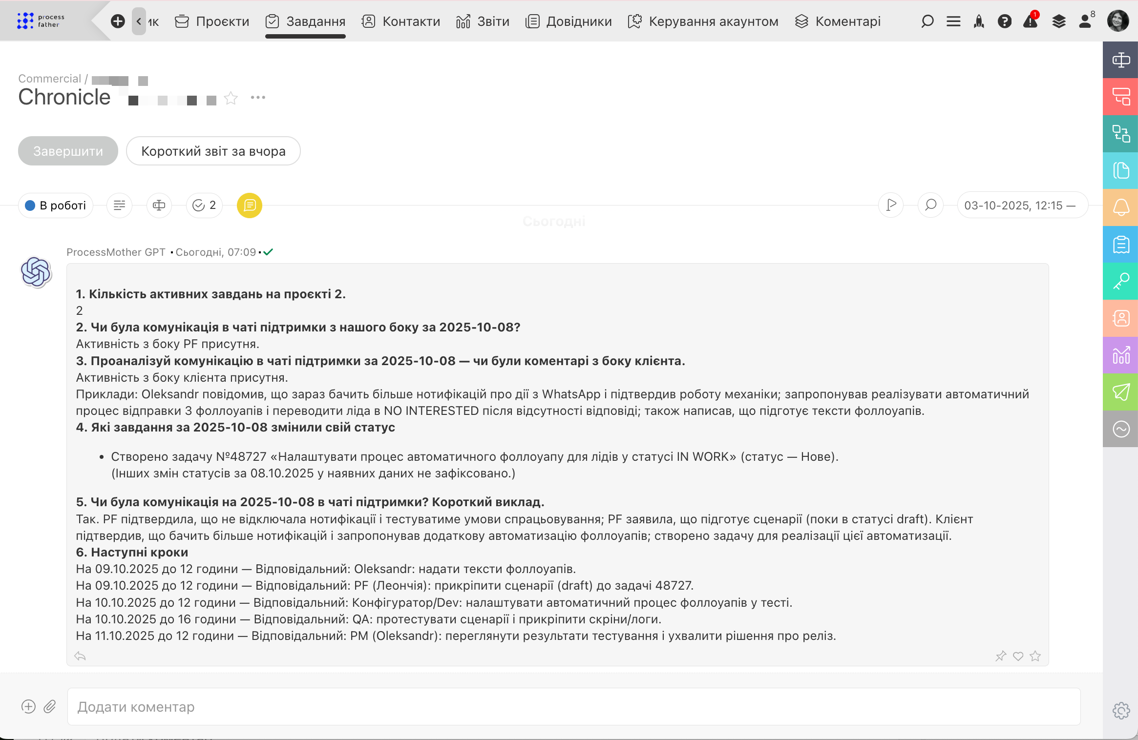This screenshot has width=1138, height=740.
Task: Click the bell icon in right sidebar
Action: [x=1121, y=207]
